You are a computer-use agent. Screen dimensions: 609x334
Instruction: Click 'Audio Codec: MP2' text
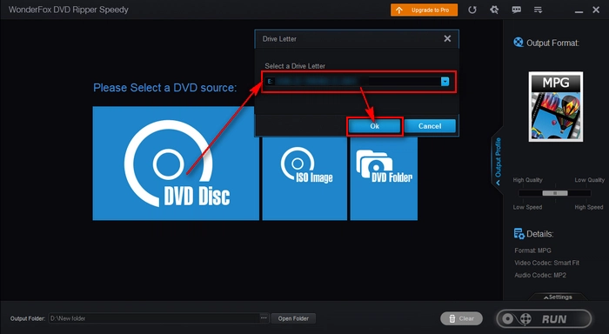tap(540, 276)
